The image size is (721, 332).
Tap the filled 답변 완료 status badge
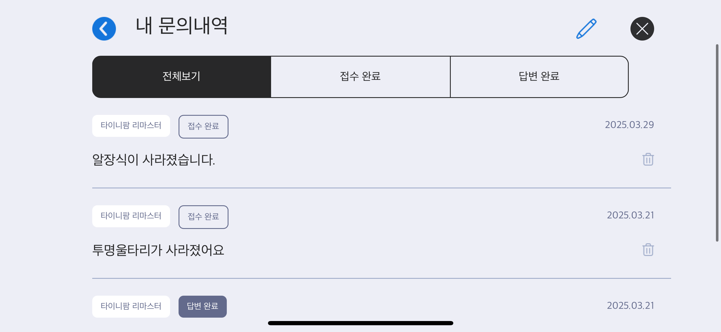click(x=203, y=306)
